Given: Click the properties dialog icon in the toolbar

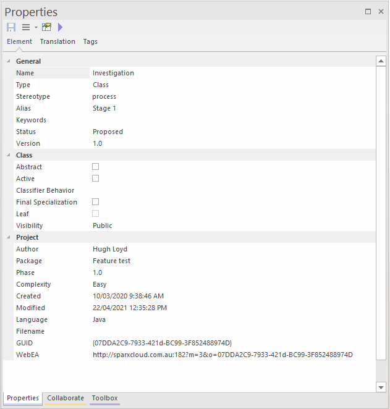Looking at the screenshot, I should point(46,27).
